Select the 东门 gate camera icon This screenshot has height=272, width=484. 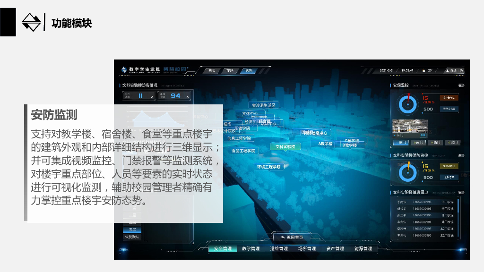(x=401, y=143)
